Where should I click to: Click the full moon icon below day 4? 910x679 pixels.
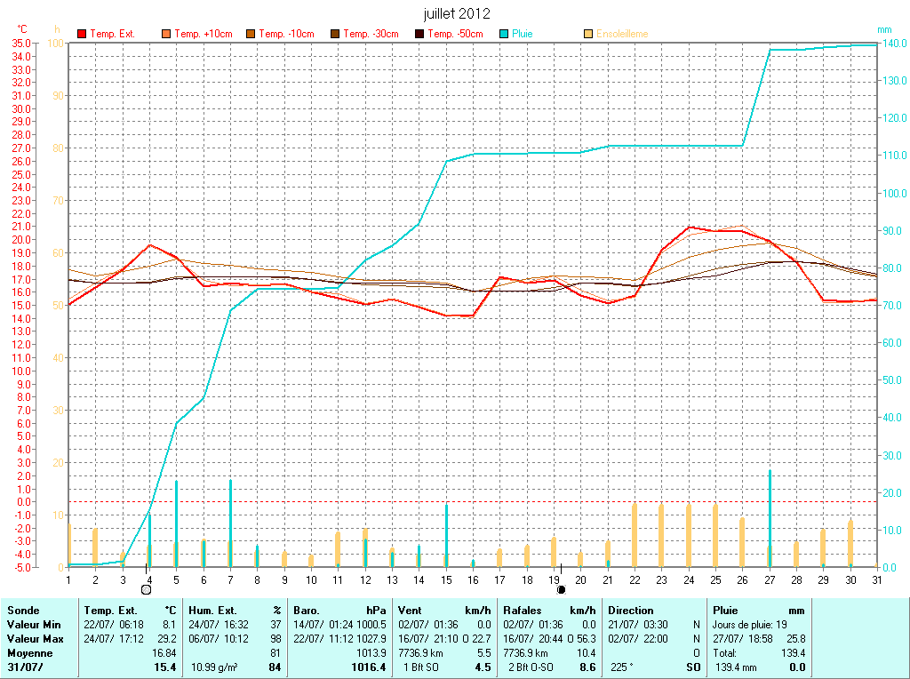pos(146,589)
